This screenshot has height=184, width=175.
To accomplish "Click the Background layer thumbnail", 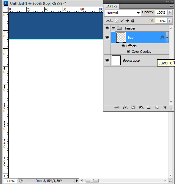I will tap(116, 60).
